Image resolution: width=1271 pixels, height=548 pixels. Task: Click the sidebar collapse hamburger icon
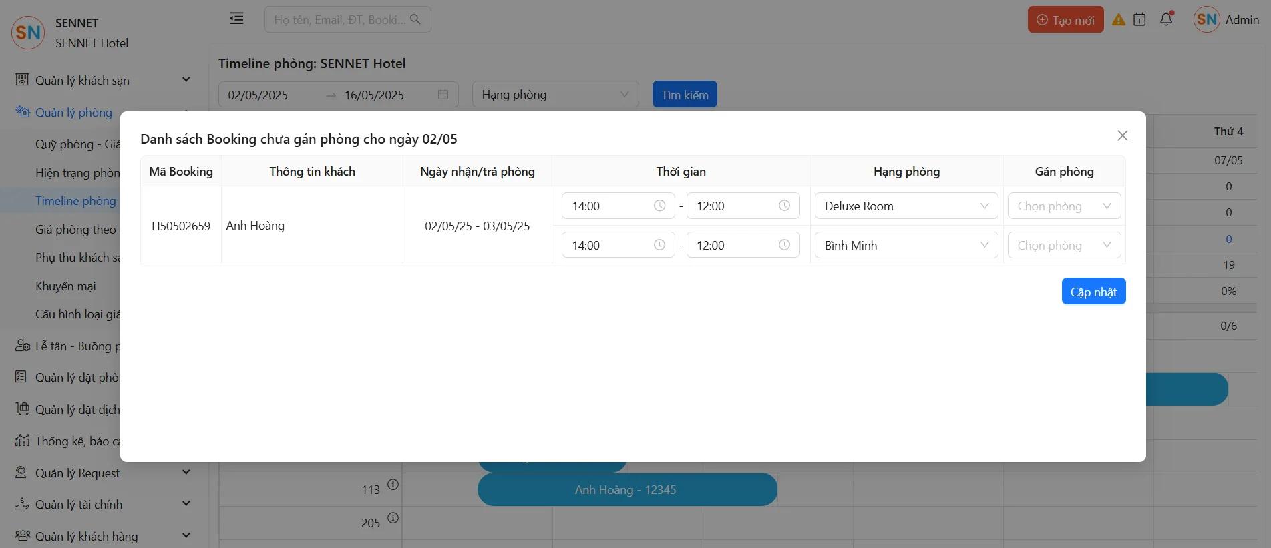(236, 19)
